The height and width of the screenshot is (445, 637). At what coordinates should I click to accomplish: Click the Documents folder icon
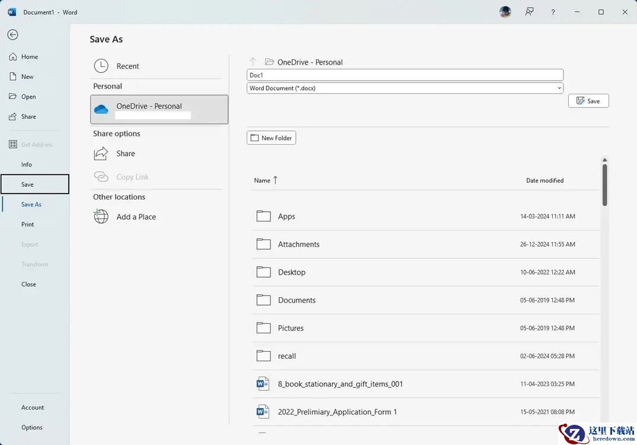click(x=264, y=300)
